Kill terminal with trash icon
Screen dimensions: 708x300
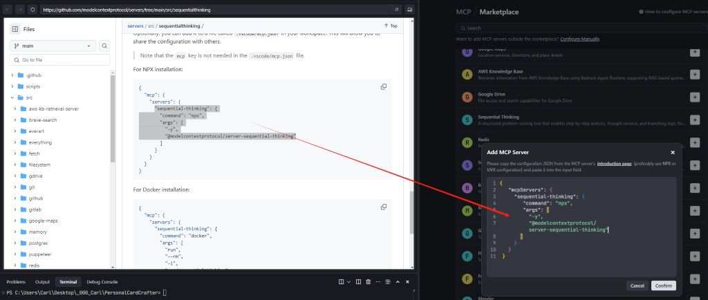[x=368, y=282]
